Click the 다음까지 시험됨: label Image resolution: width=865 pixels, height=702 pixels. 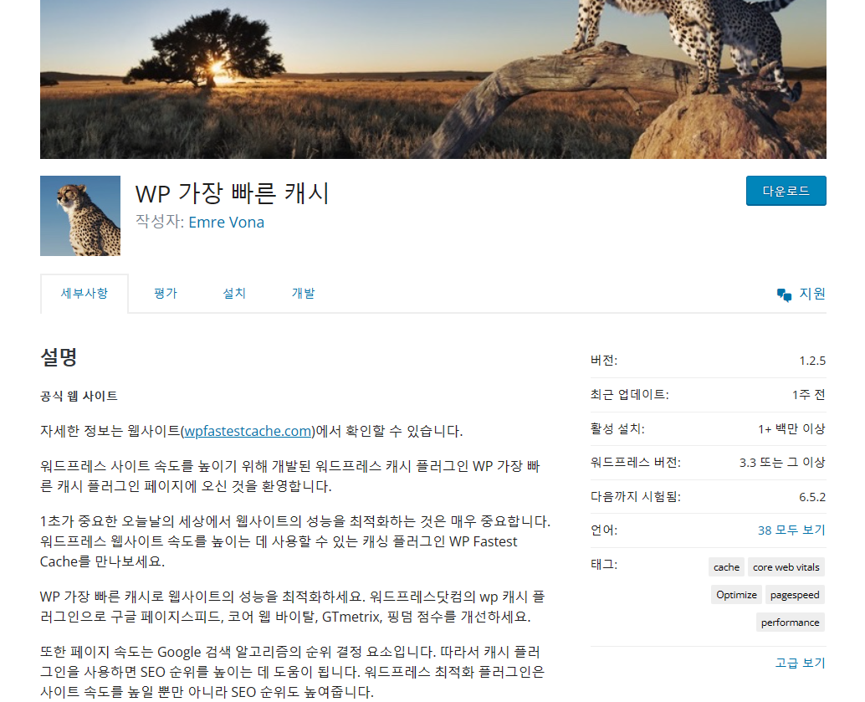[x=636, y=497]
